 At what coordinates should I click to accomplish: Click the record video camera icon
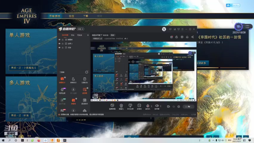(168, 106)
